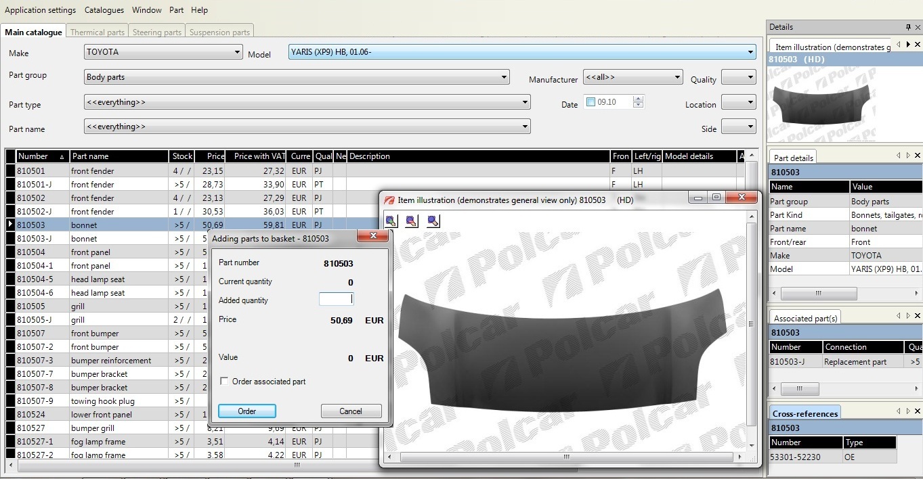
Task: Click the Added quantity input field
Action: pyautogui.click(x=337, y=299)
